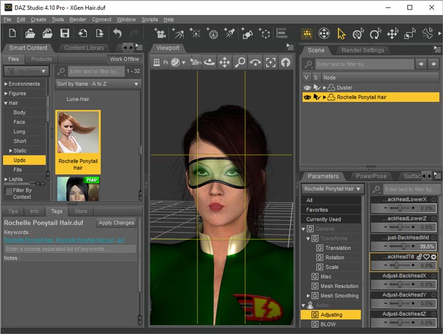Image resolution: width=443 pixels, height=334 pixels.
Task: Click heart favorite icon on ackHeadTilt
Action: coord(427,257)
